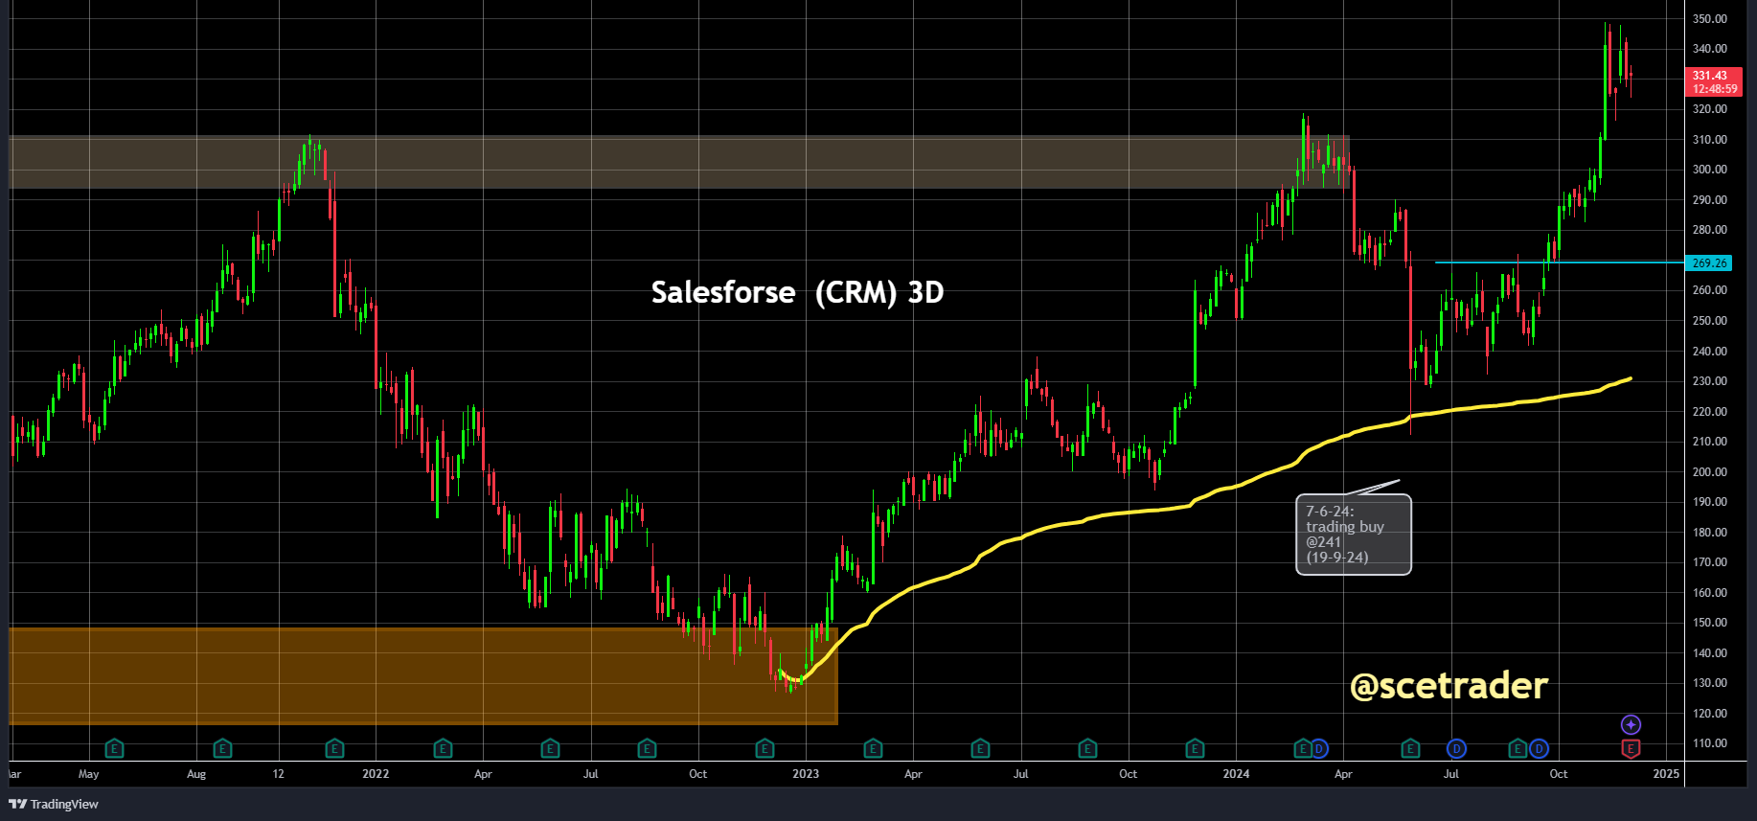
Task: Click the 2022 label on time axis
Action: (x=376, y=774)
